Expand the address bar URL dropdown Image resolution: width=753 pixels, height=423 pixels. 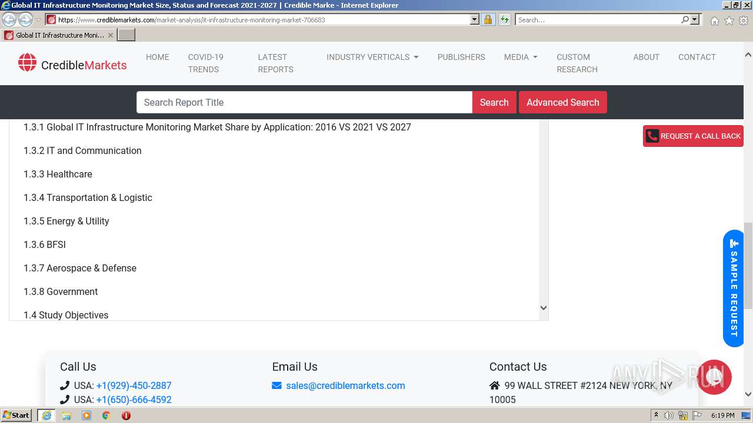[475, 20]
